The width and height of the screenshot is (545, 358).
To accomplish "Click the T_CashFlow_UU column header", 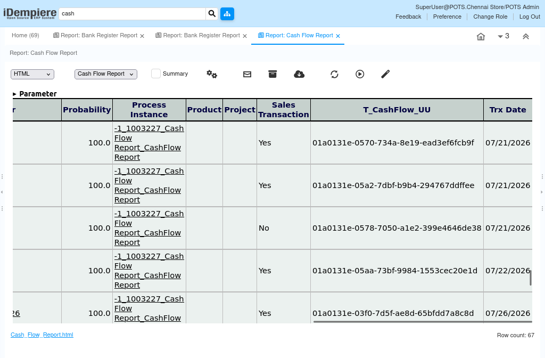I will (x=397, y=110).
